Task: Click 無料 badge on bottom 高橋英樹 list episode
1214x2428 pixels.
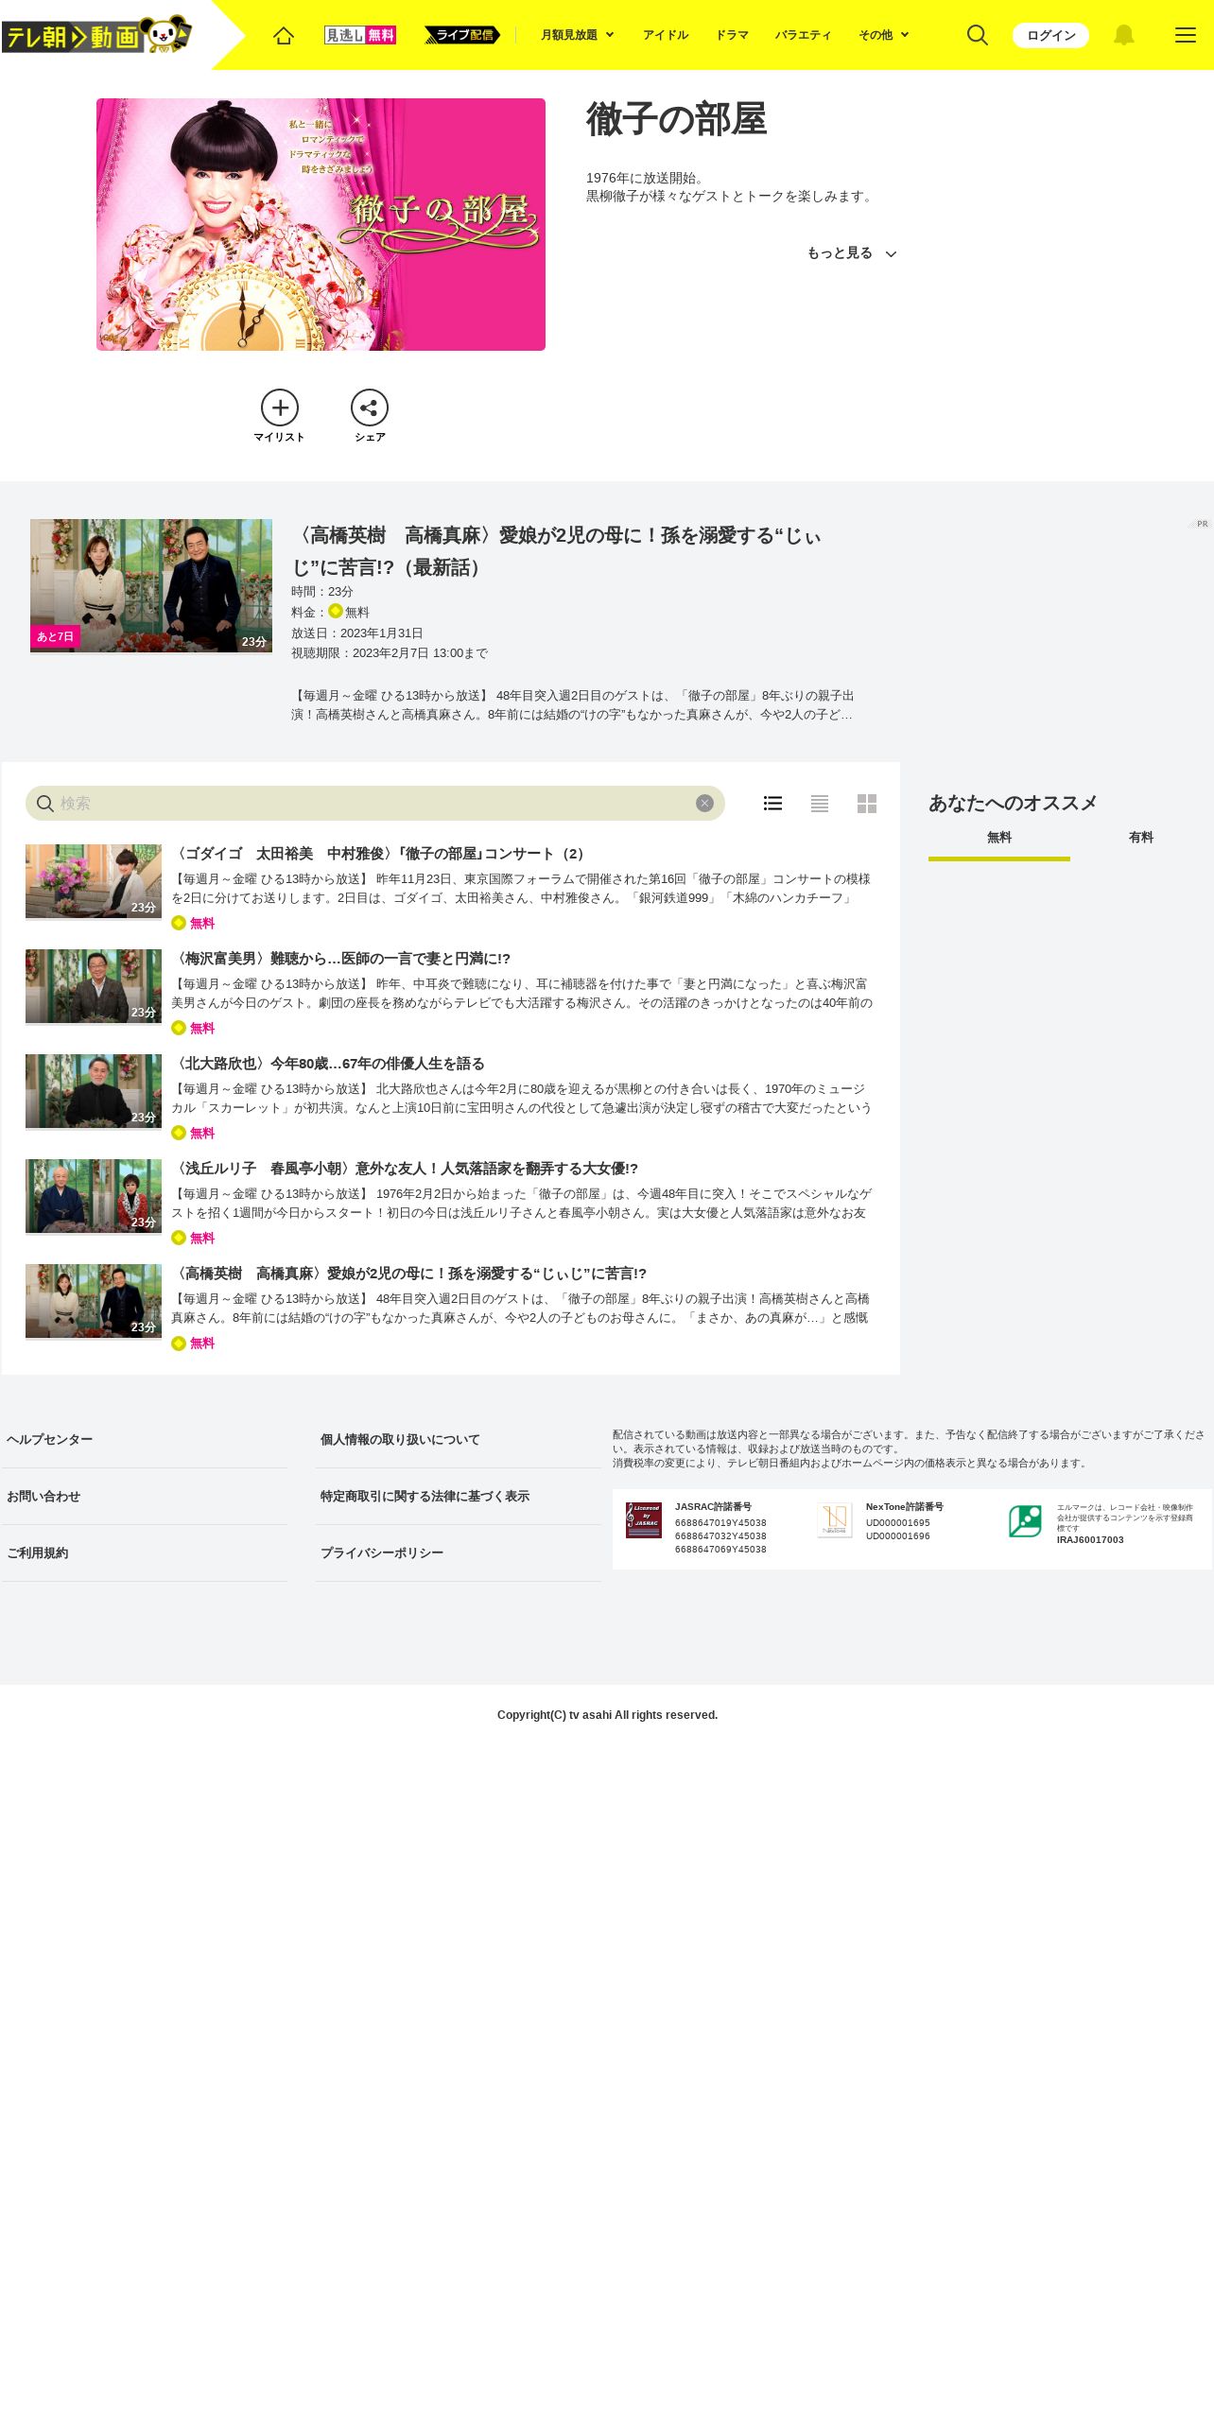Action: point(193,1344)
